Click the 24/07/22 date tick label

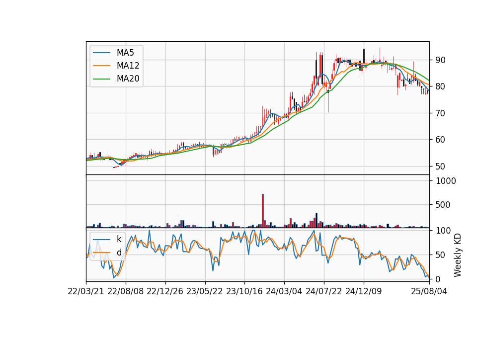point(323,291)
